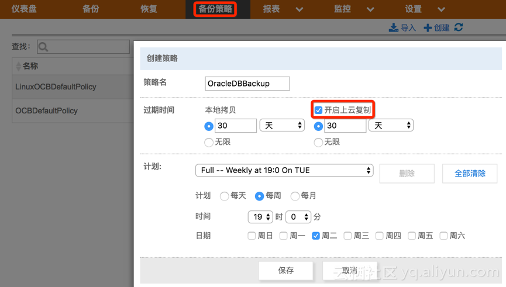This screenshot has width=506, height=287.
Task: Open cloud copy 天 unit dropdown
Action: click(391, 125)
